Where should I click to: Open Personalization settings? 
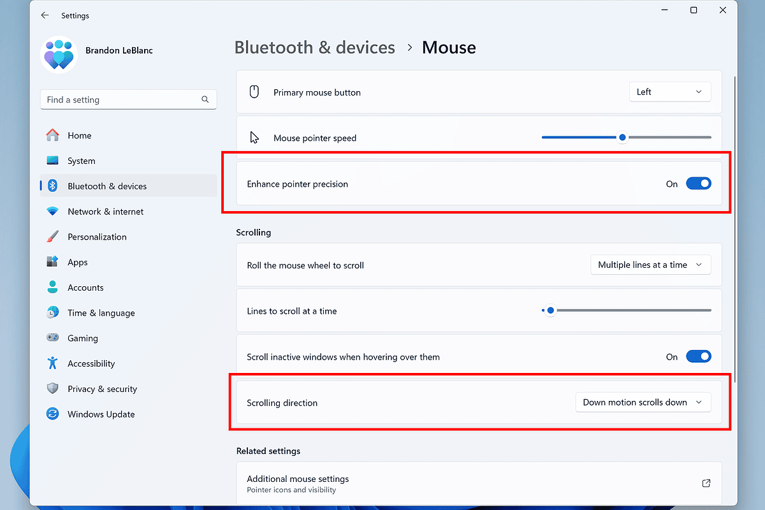(x=128, y=237)
